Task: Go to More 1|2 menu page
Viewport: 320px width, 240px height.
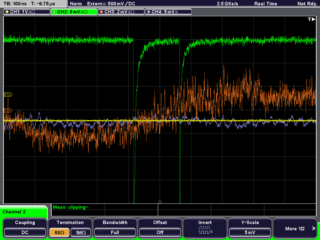Action: 295,228
